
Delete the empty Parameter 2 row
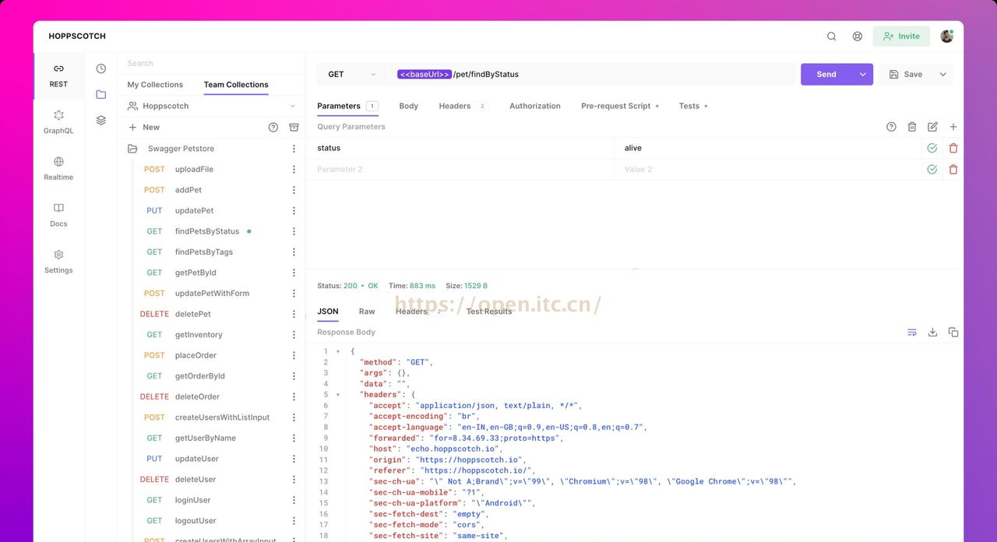953,169
